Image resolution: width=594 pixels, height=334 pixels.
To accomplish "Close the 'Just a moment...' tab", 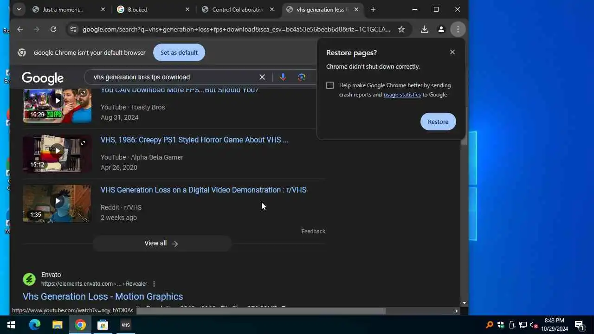I will (103, 9).
